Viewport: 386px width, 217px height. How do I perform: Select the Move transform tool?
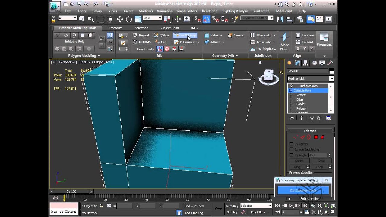[x=120, y=19]
